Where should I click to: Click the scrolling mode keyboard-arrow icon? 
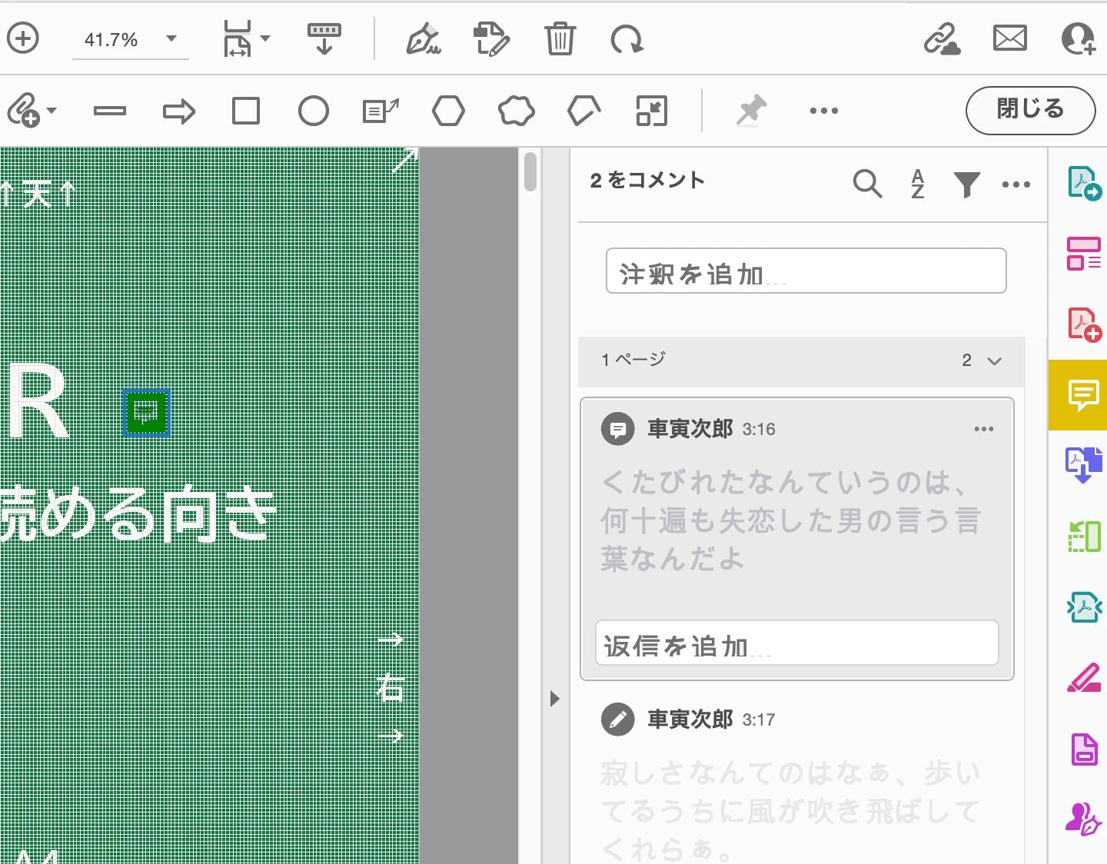324,38
